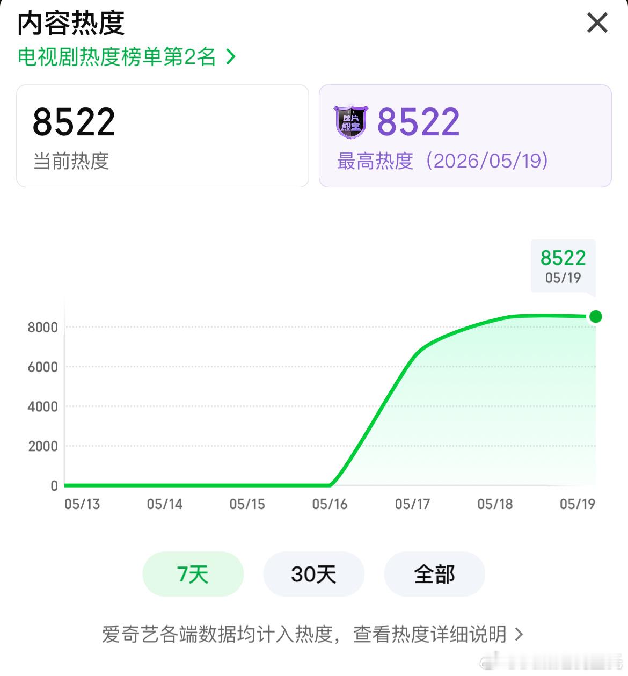Screen dimensions: 628x676
Task: Click the 05/18 date label on the axis
Action: point(495,504)
